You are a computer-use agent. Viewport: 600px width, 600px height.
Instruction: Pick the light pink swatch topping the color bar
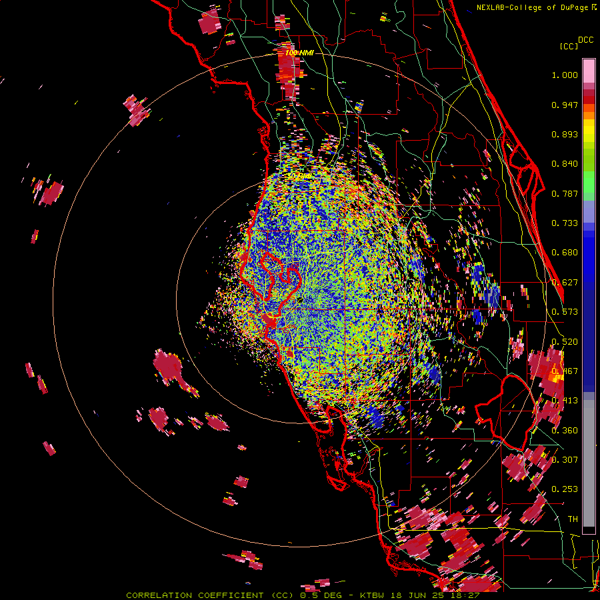(x=589, y=71)
